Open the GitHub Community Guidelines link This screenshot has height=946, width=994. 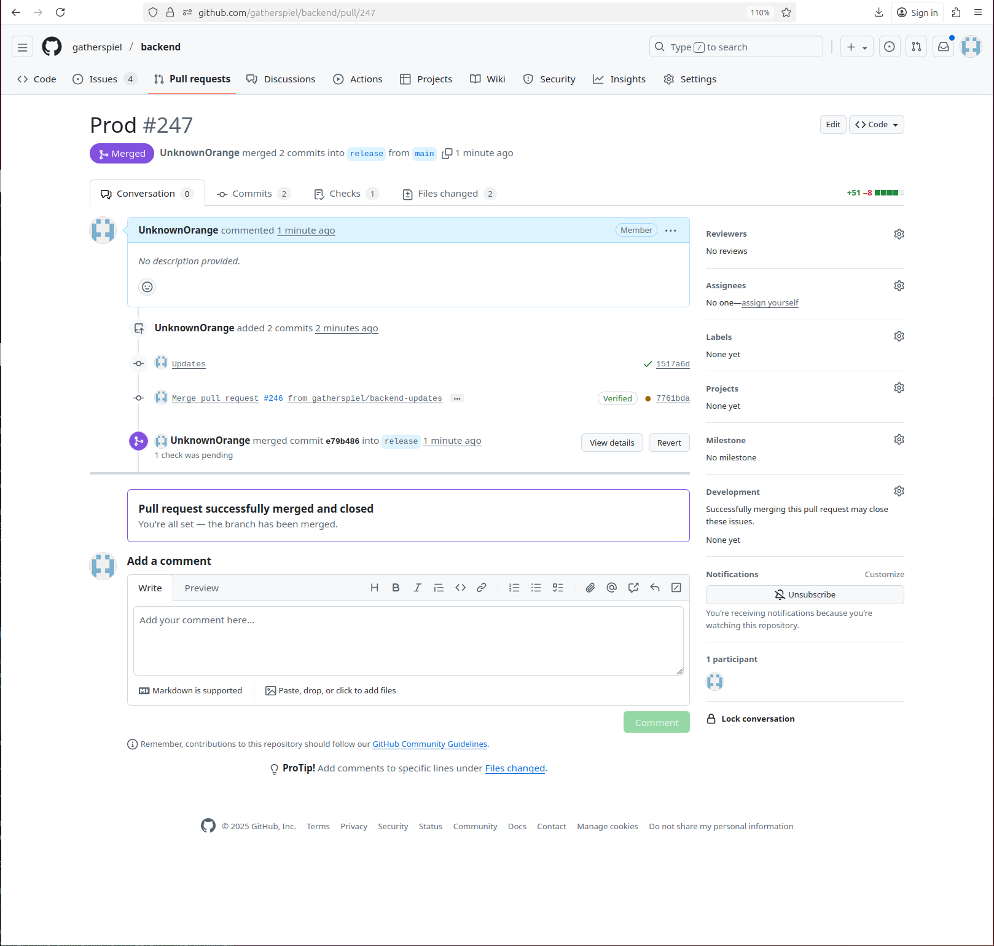tap(429, 744)
